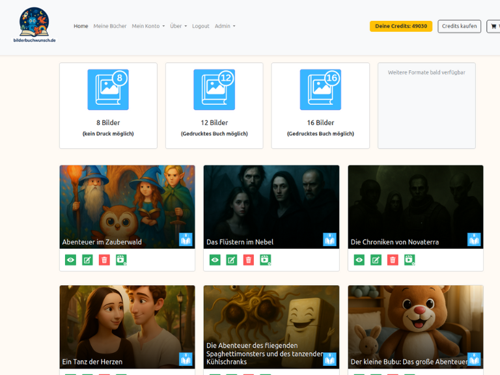The image size is (500, 375).
Task: Open the Spaghettimonsters und Kühlschranks cover
Action: point(271,327)
